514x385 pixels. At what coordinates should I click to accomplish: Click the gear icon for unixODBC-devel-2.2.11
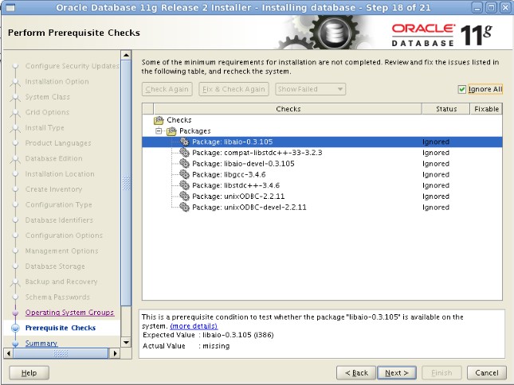(185, 207)
